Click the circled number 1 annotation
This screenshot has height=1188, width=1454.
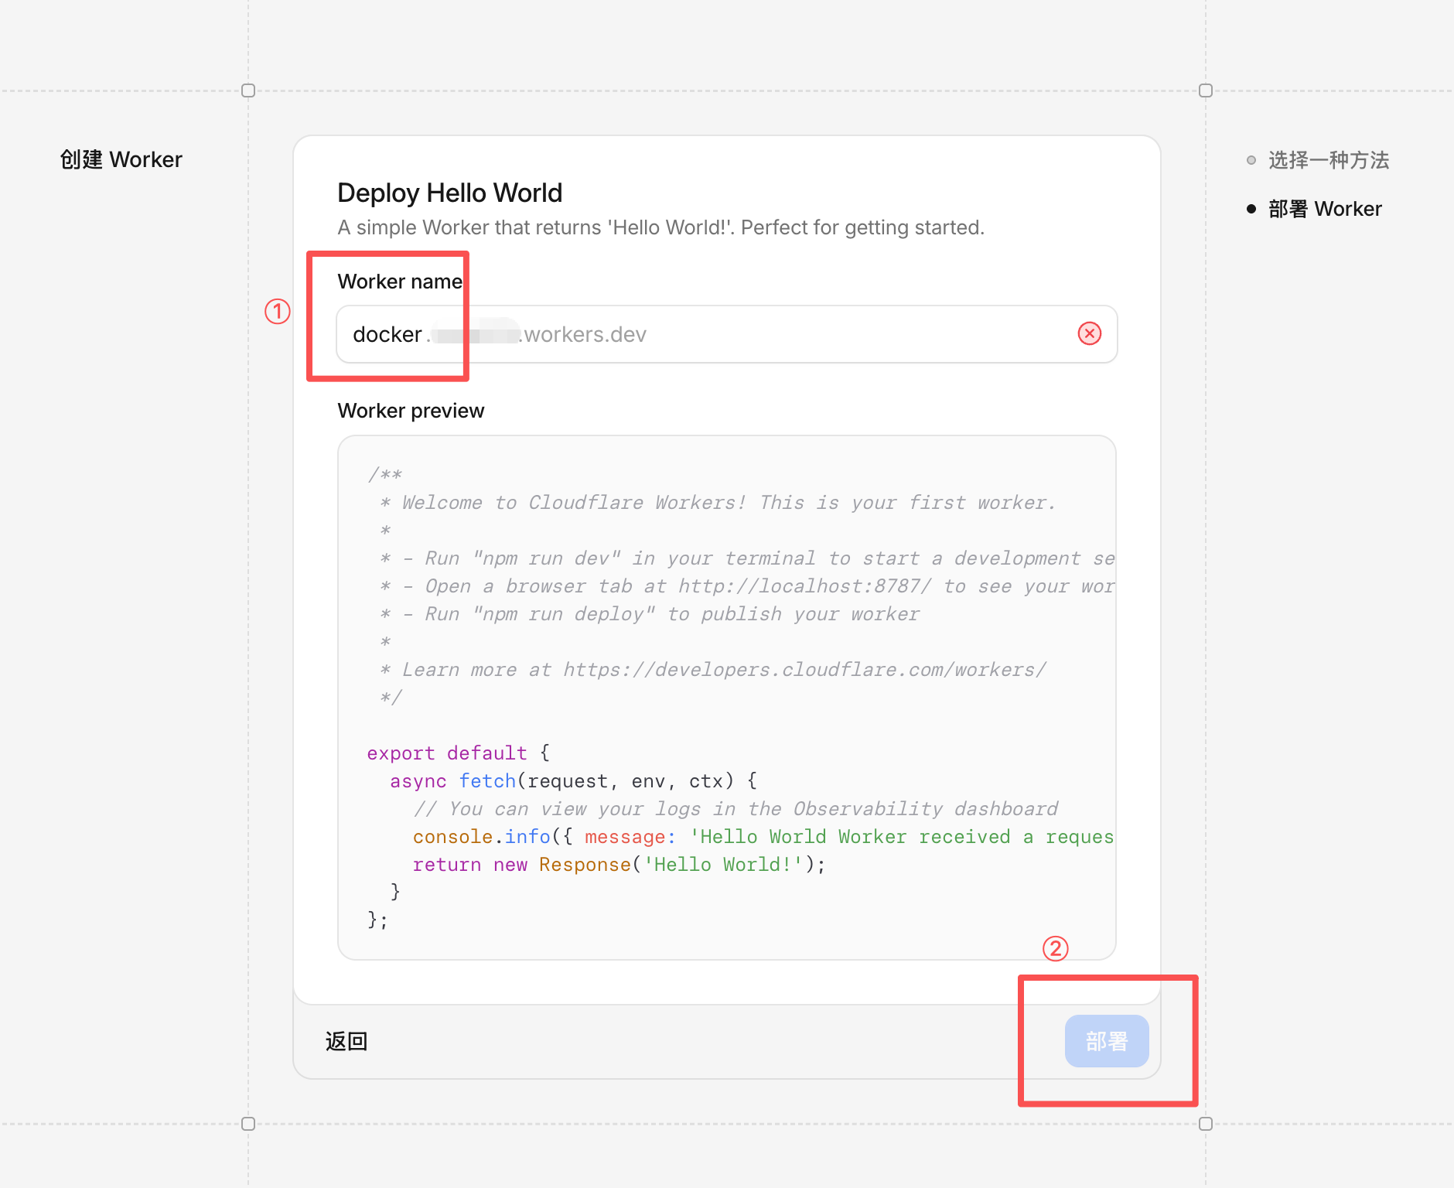click(277, 312)
